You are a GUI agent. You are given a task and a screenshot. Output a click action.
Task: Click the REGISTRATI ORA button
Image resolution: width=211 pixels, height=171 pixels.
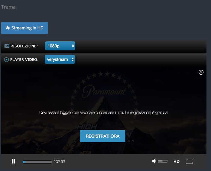pos(102,136)
